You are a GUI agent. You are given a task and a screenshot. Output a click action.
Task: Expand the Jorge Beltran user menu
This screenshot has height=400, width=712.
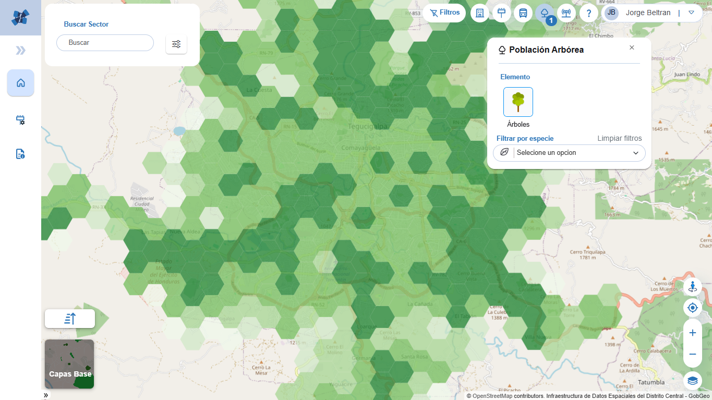[x=691, y=13]
